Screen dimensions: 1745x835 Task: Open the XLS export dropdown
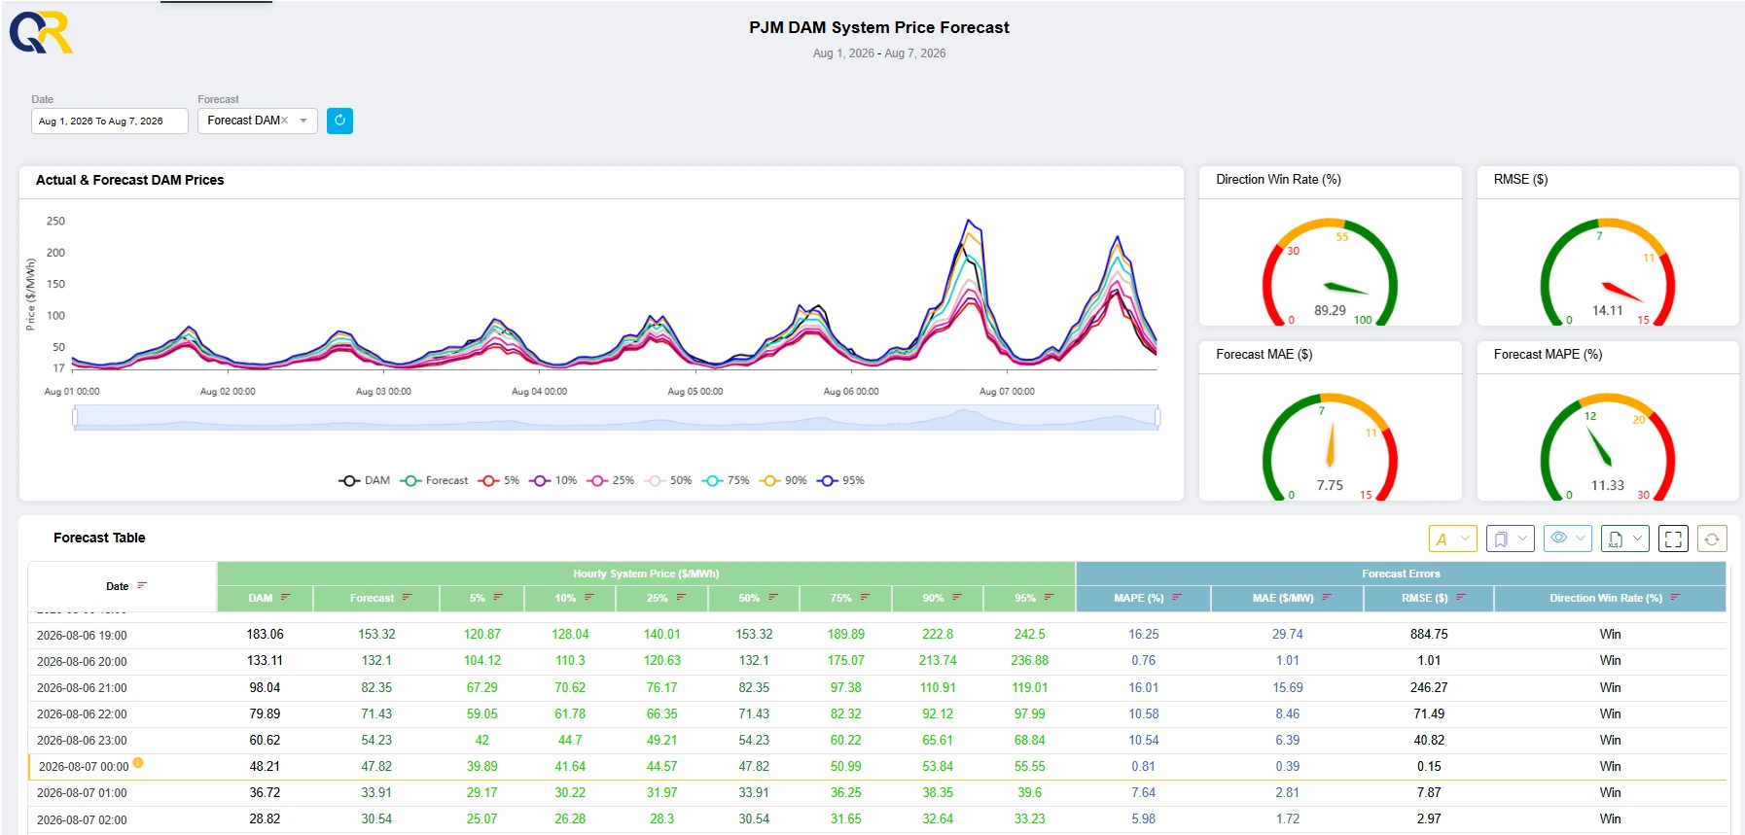pyautogui.click(x=1624, y=539)
